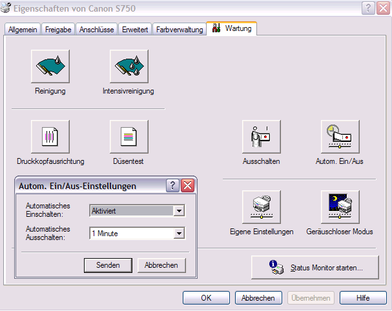Close the Eigenschaften von Canon S750 window
The height and width of the screenshot is (311, 392).
tap(383, 8)
